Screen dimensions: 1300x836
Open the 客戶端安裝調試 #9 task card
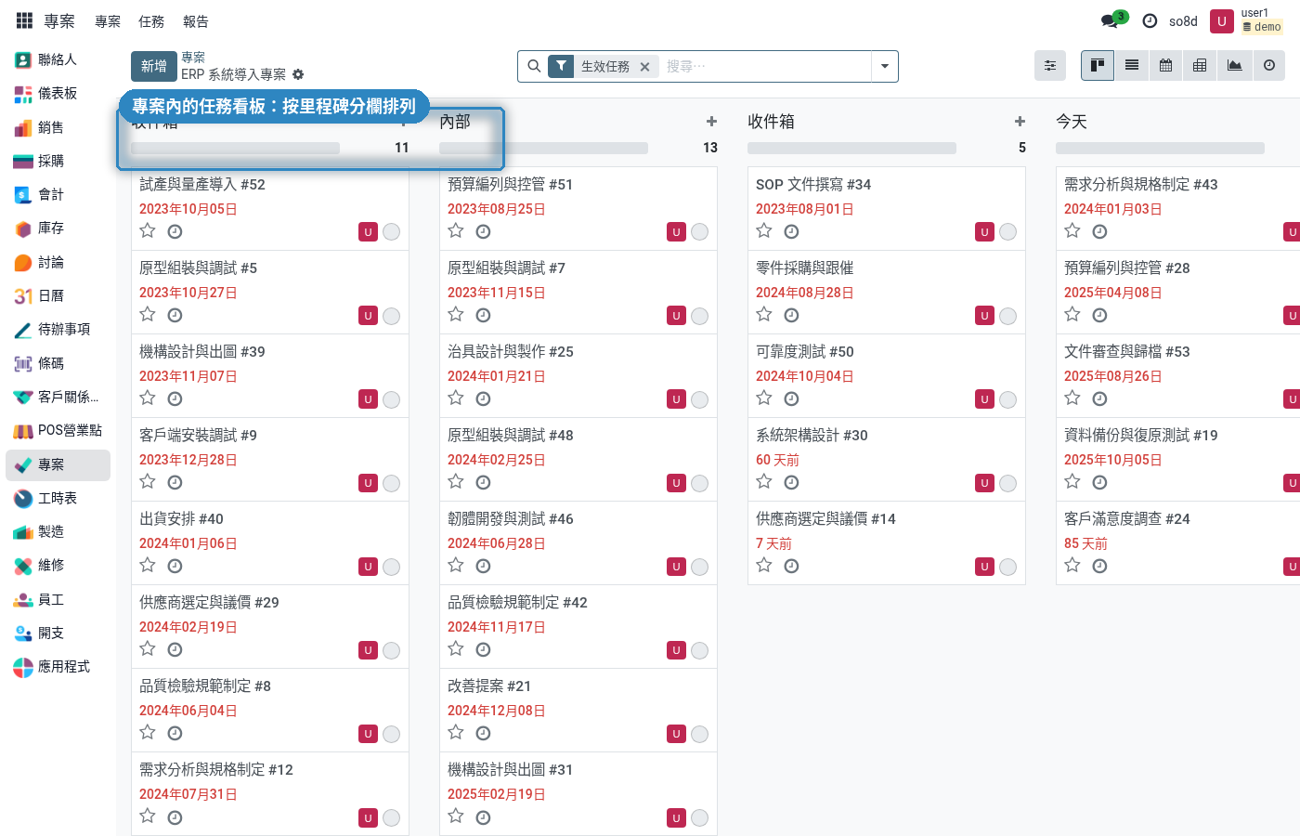[x=269, y=459]
